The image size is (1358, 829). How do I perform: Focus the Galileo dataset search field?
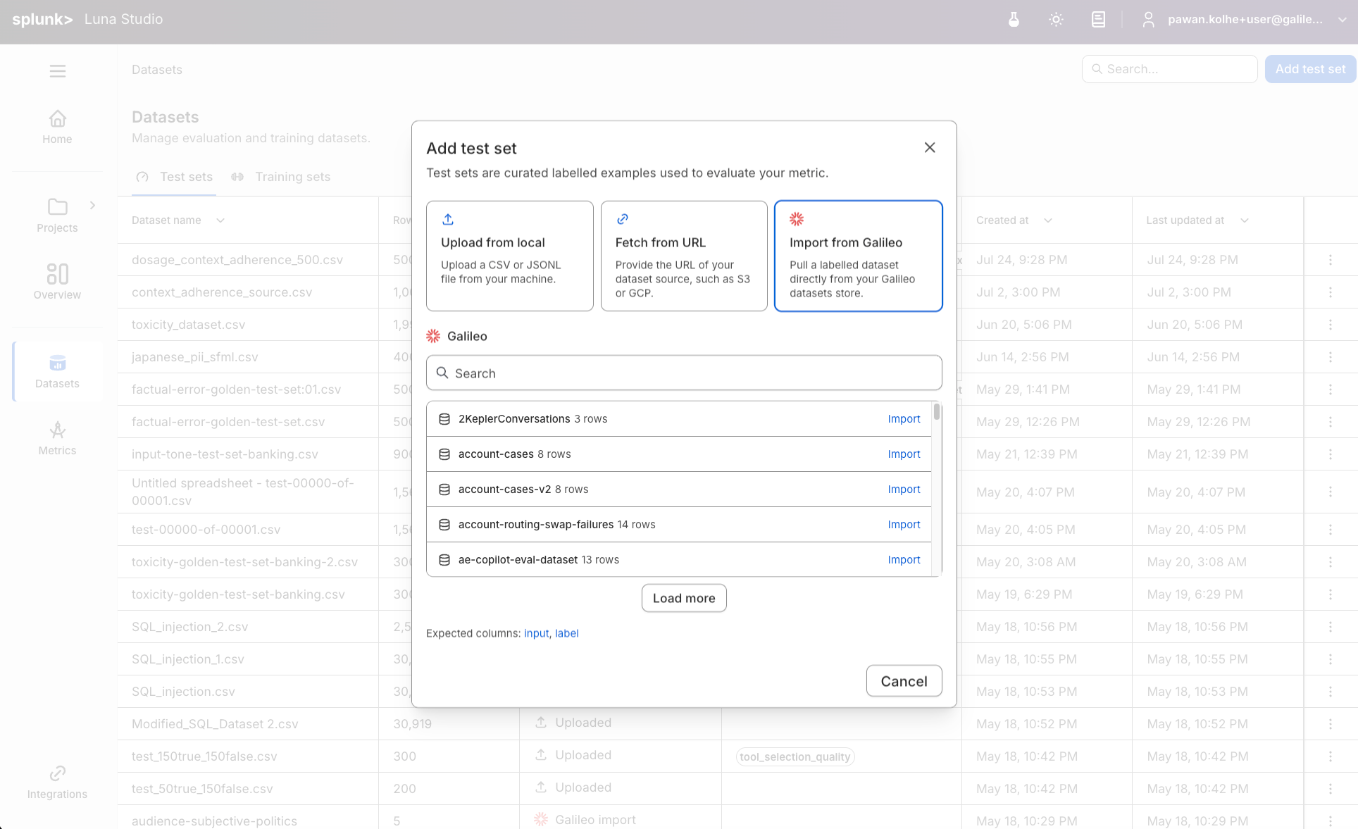coord(684,373)
